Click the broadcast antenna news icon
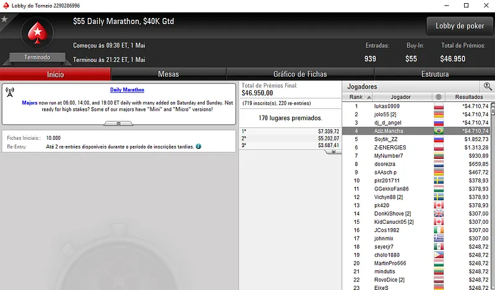495x290 pixels. pos(10,92)
